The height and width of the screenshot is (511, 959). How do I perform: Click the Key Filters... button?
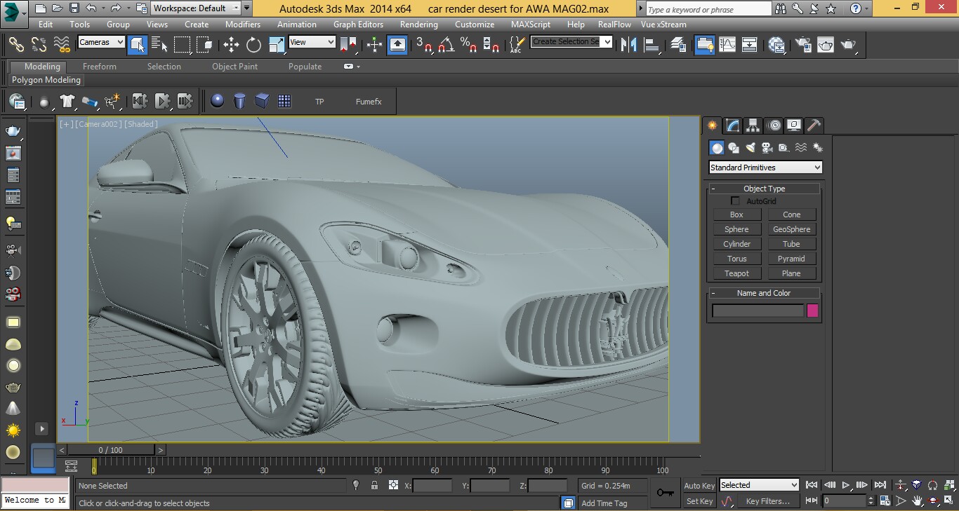tap(768, 501)
